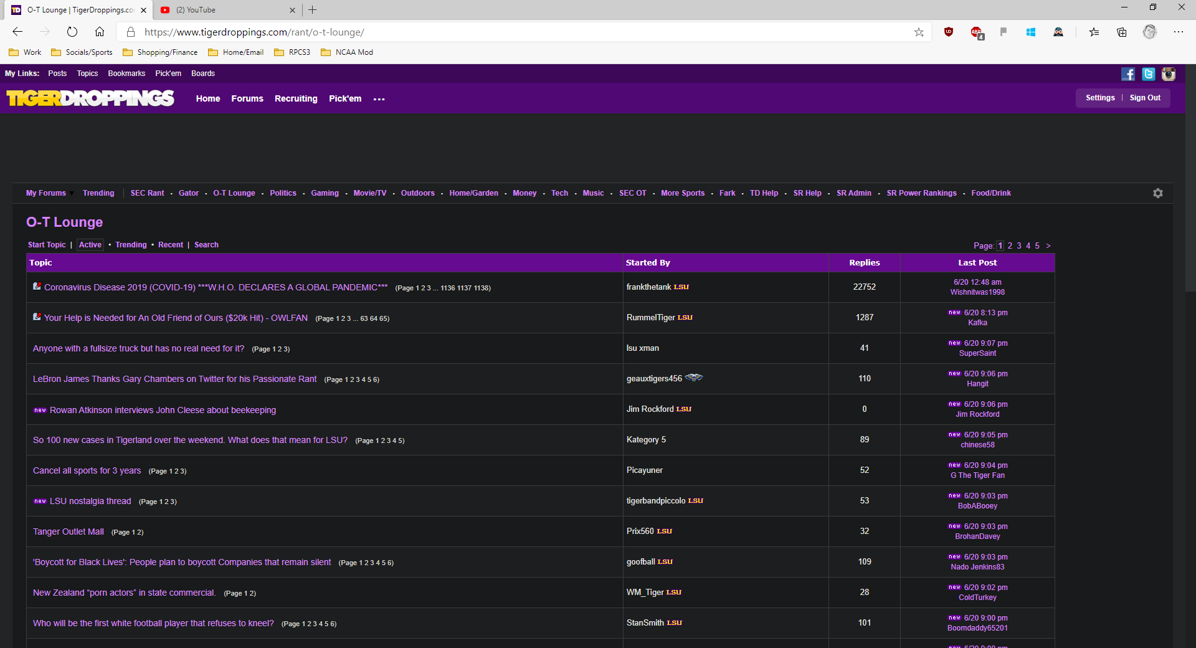This screenshot has width=1196, height=648.
Task: Open Topics in My Links
Action: 87,74
